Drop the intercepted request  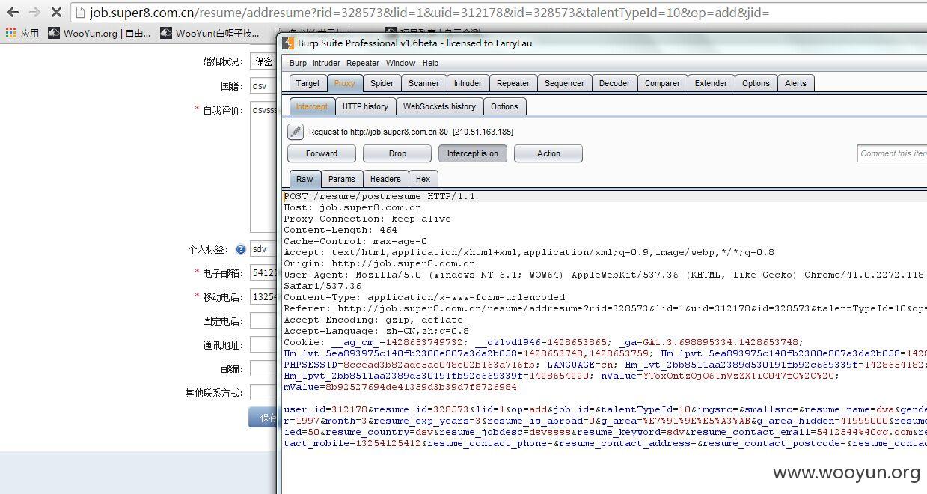click(397, 153)
